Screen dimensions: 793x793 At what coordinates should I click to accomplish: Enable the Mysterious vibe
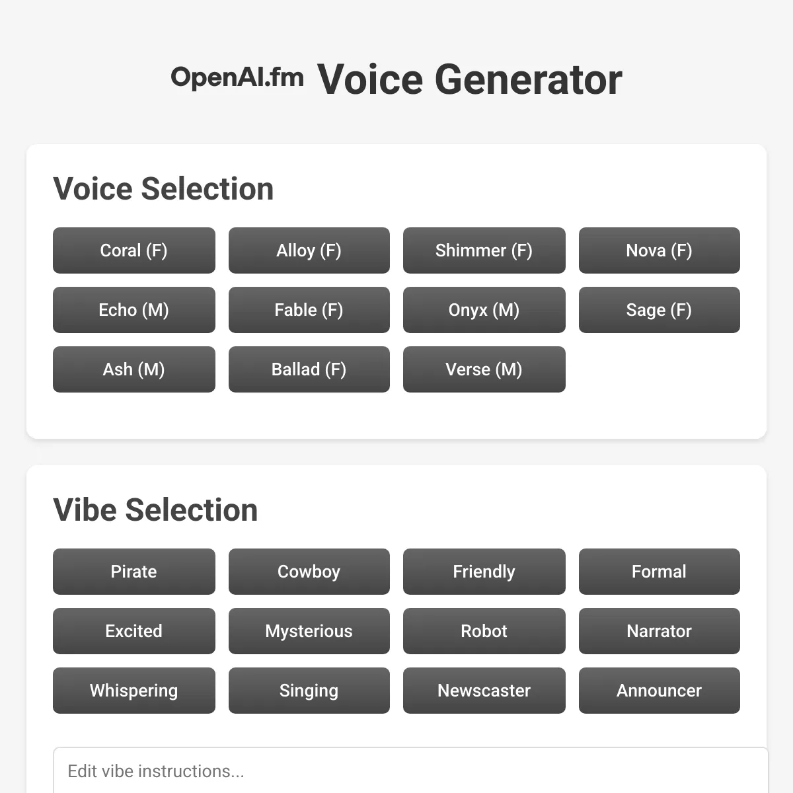coord(309,631)
